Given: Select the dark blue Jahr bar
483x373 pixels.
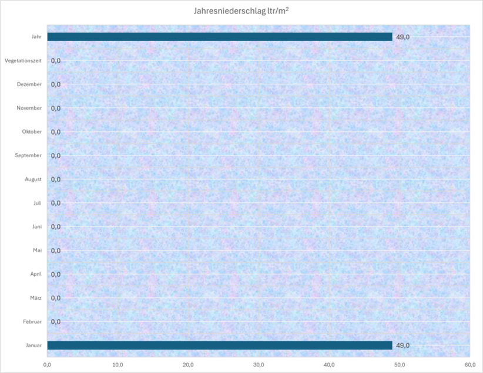Looking at the screenshot, I should click(x=219, y=37).
